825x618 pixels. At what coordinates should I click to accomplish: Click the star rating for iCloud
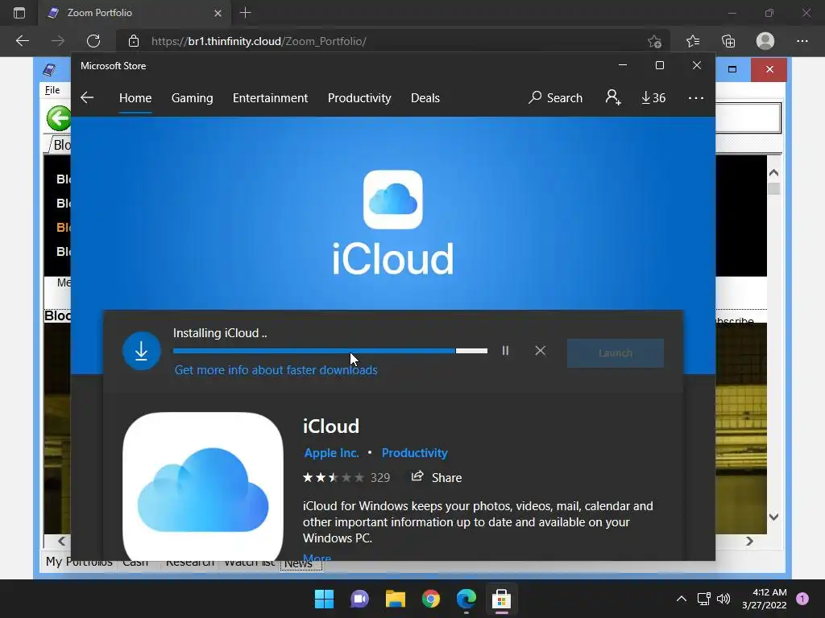click(333, 478)
